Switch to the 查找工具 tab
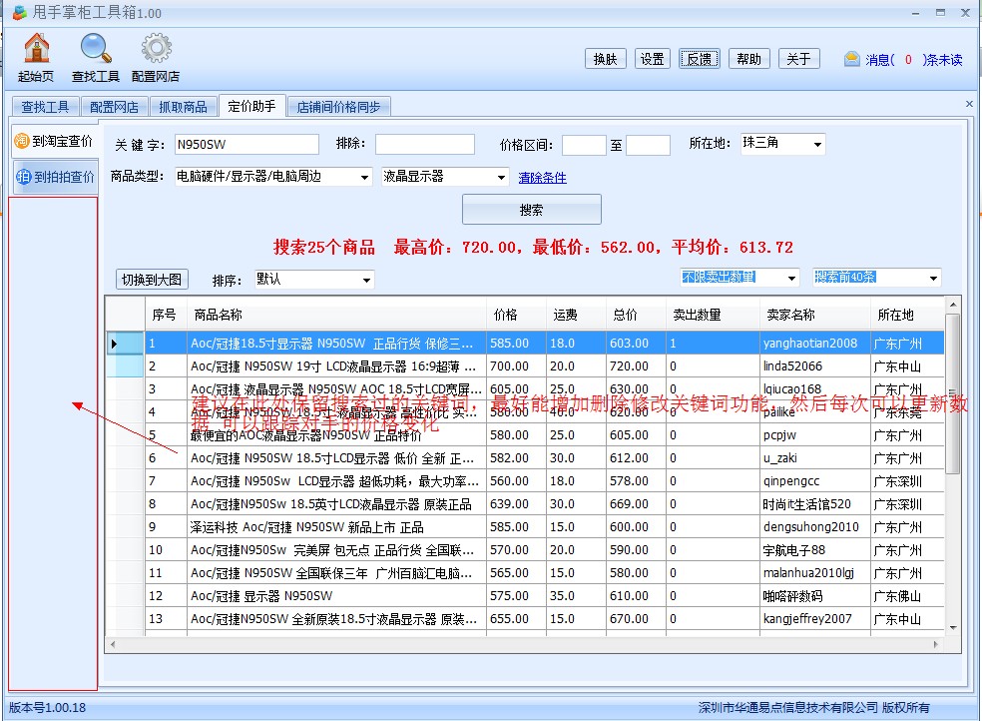The height and width of the screenshot is (721, 982). 45,107
